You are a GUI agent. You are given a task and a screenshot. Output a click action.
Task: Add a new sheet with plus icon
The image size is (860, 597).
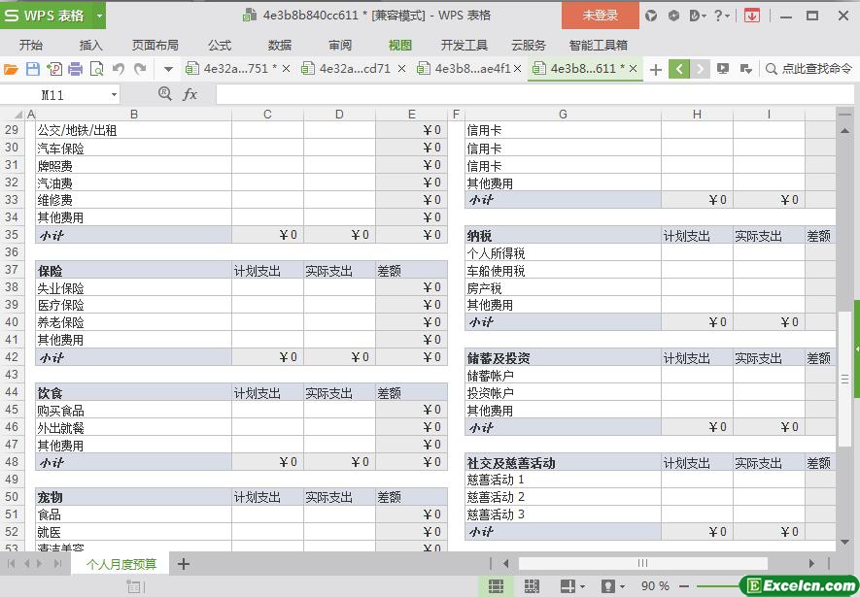click(x=183, y=564)
